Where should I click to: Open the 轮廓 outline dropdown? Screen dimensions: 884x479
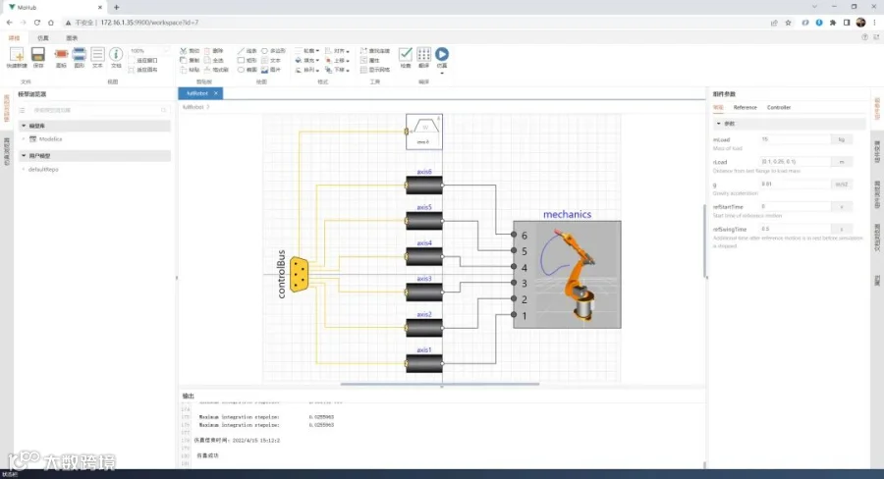tap(307, 51)
